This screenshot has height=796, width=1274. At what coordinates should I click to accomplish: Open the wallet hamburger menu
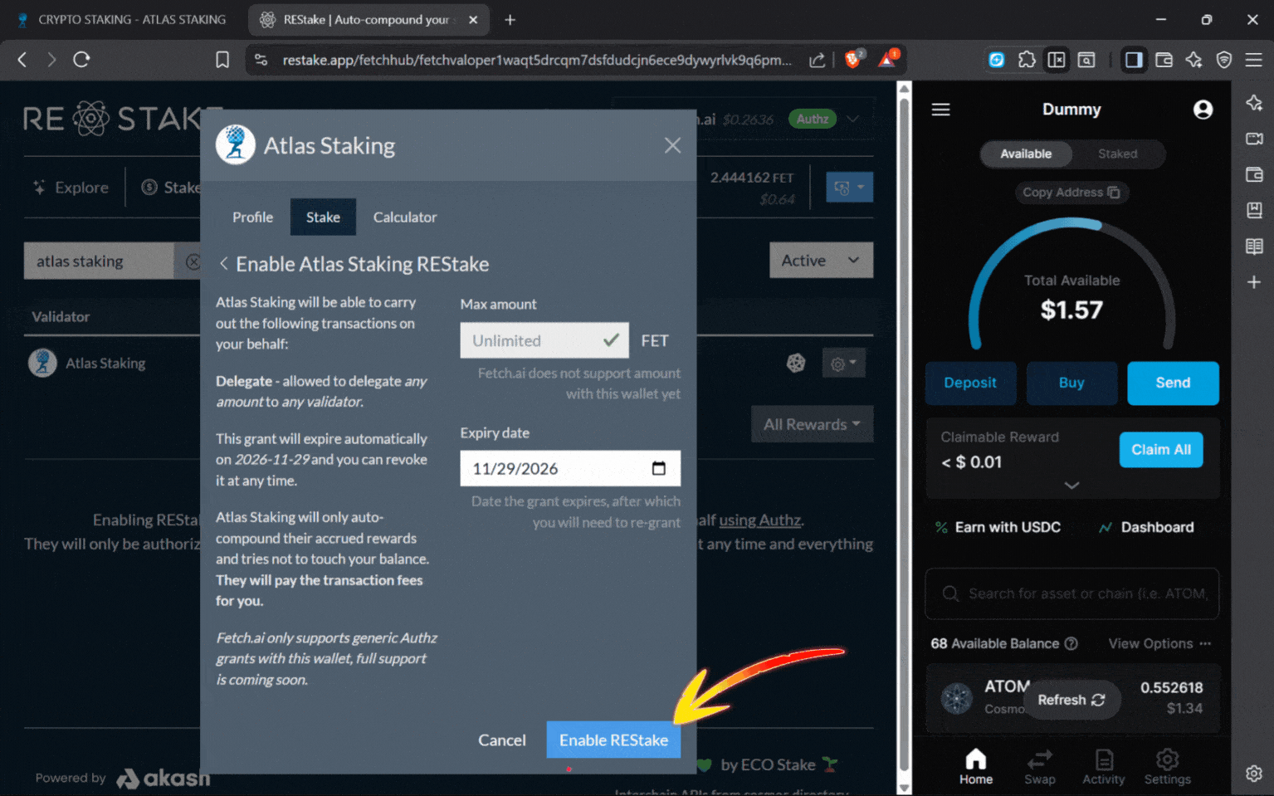(940, 109)
